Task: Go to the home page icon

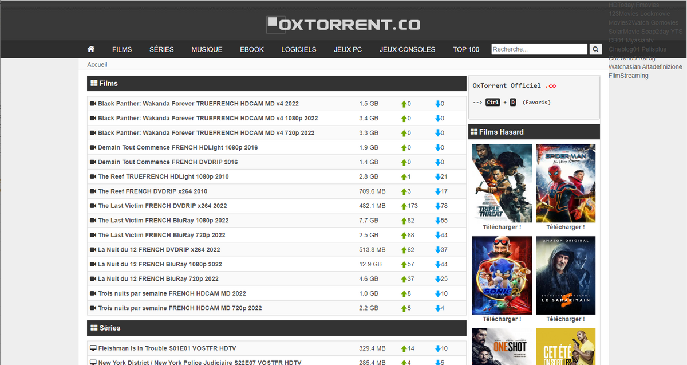Action: click(x=91, y=49)
